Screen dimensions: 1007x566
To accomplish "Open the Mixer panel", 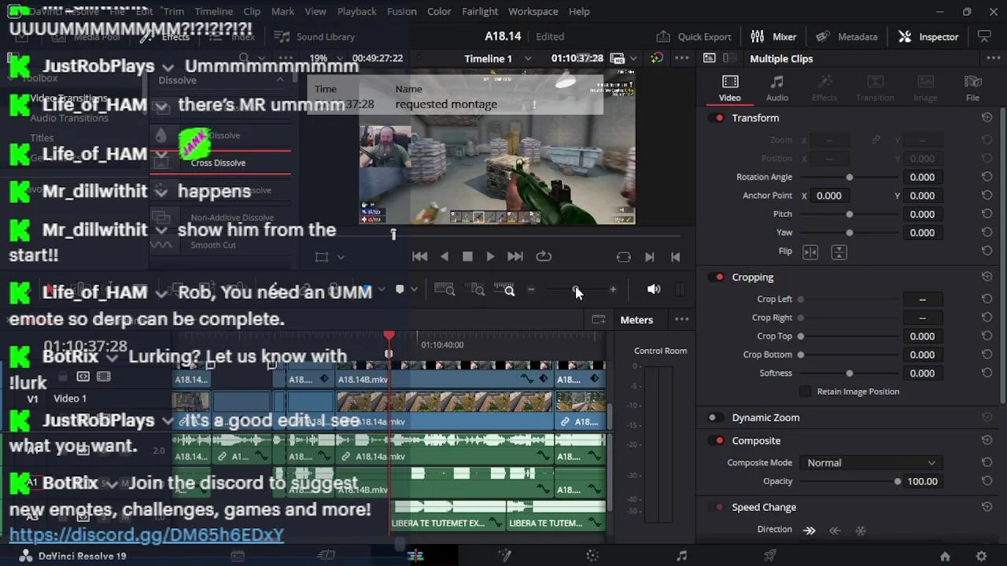I will tap(773, 36).
